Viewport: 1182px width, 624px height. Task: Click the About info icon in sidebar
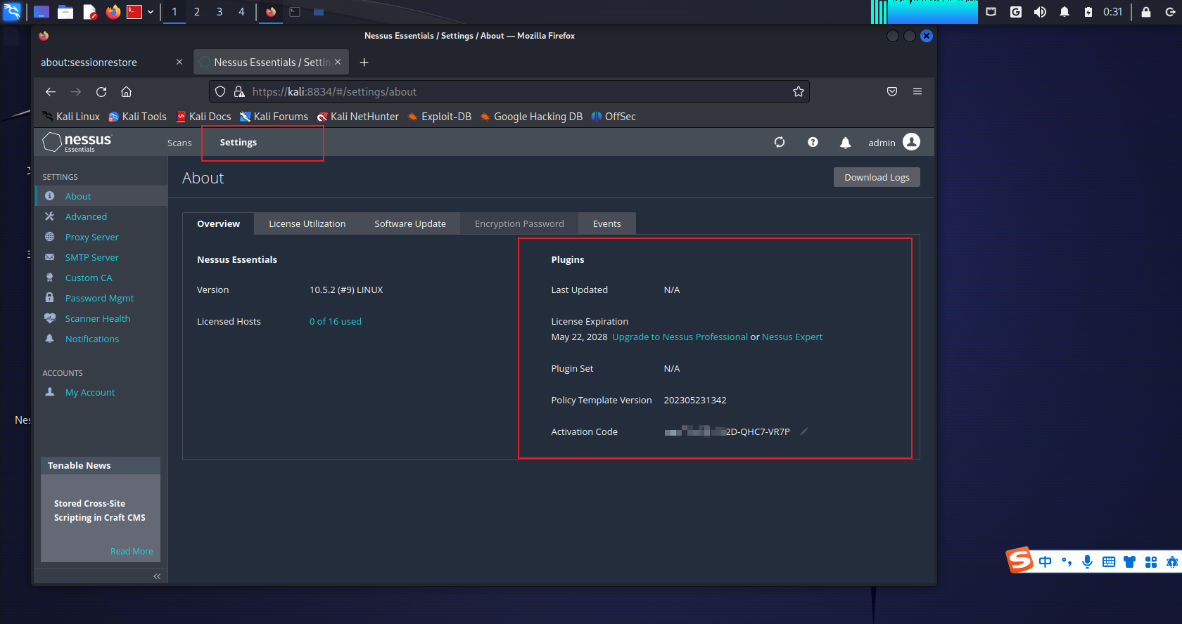[50, 196]
